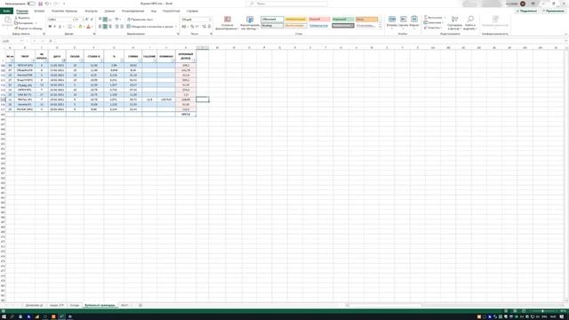
Task: Activate Format Painter (Формат по образцу)
Action: coord(28,28)
